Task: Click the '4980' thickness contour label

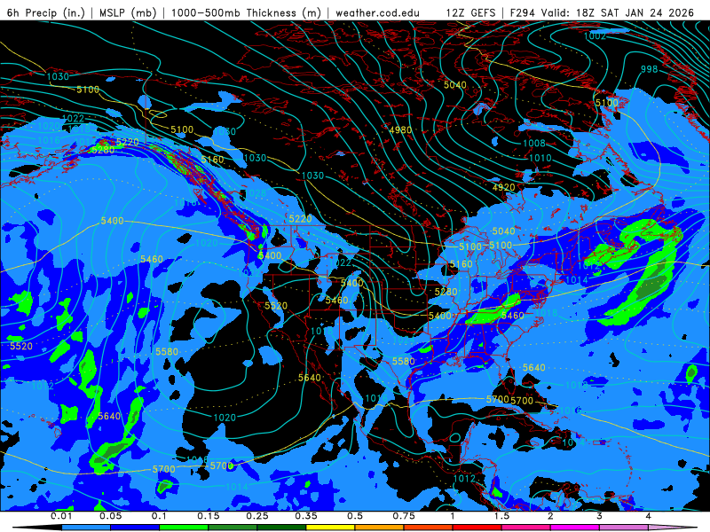Action: [x=400, y=130]
